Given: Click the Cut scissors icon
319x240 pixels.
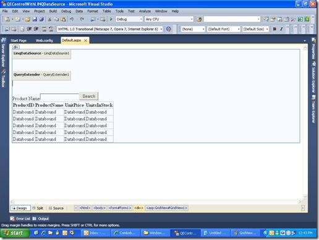Looking at the screenshot, I should coord(49,19).
